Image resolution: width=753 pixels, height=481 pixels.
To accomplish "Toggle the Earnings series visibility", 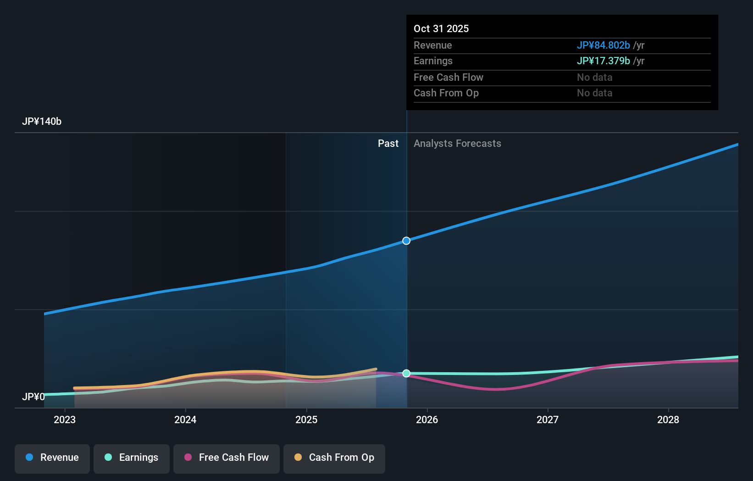I will (x=132, y=458).
